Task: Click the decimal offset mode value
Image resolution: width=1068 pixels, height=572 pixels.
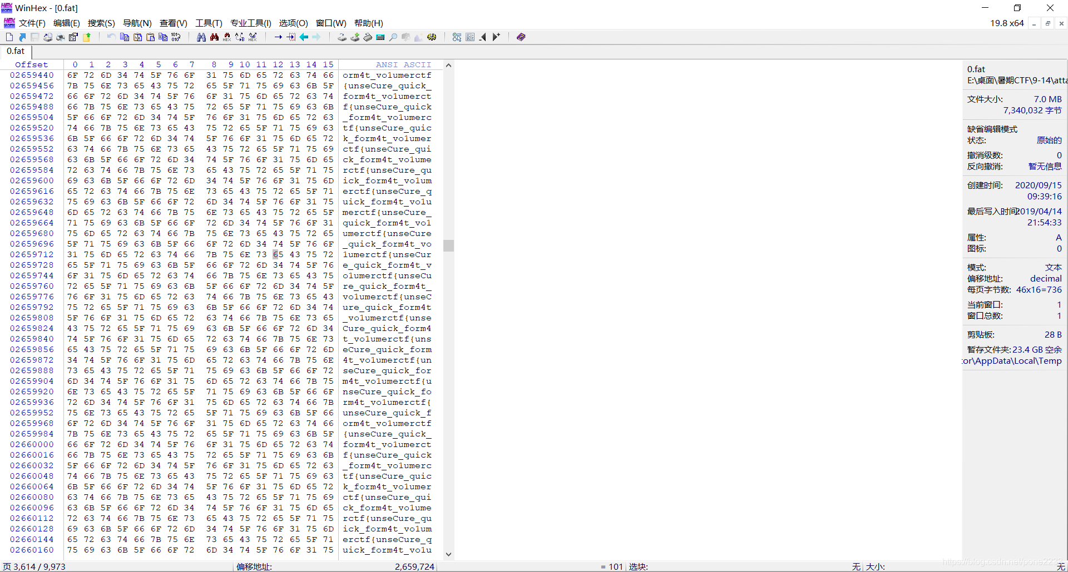Action: point(1046,279)
